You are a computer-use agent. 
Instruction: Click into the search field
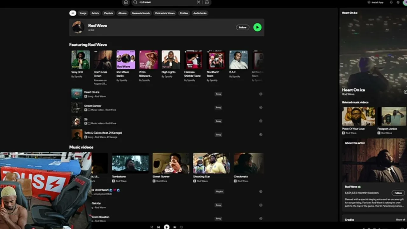[167, 2]
